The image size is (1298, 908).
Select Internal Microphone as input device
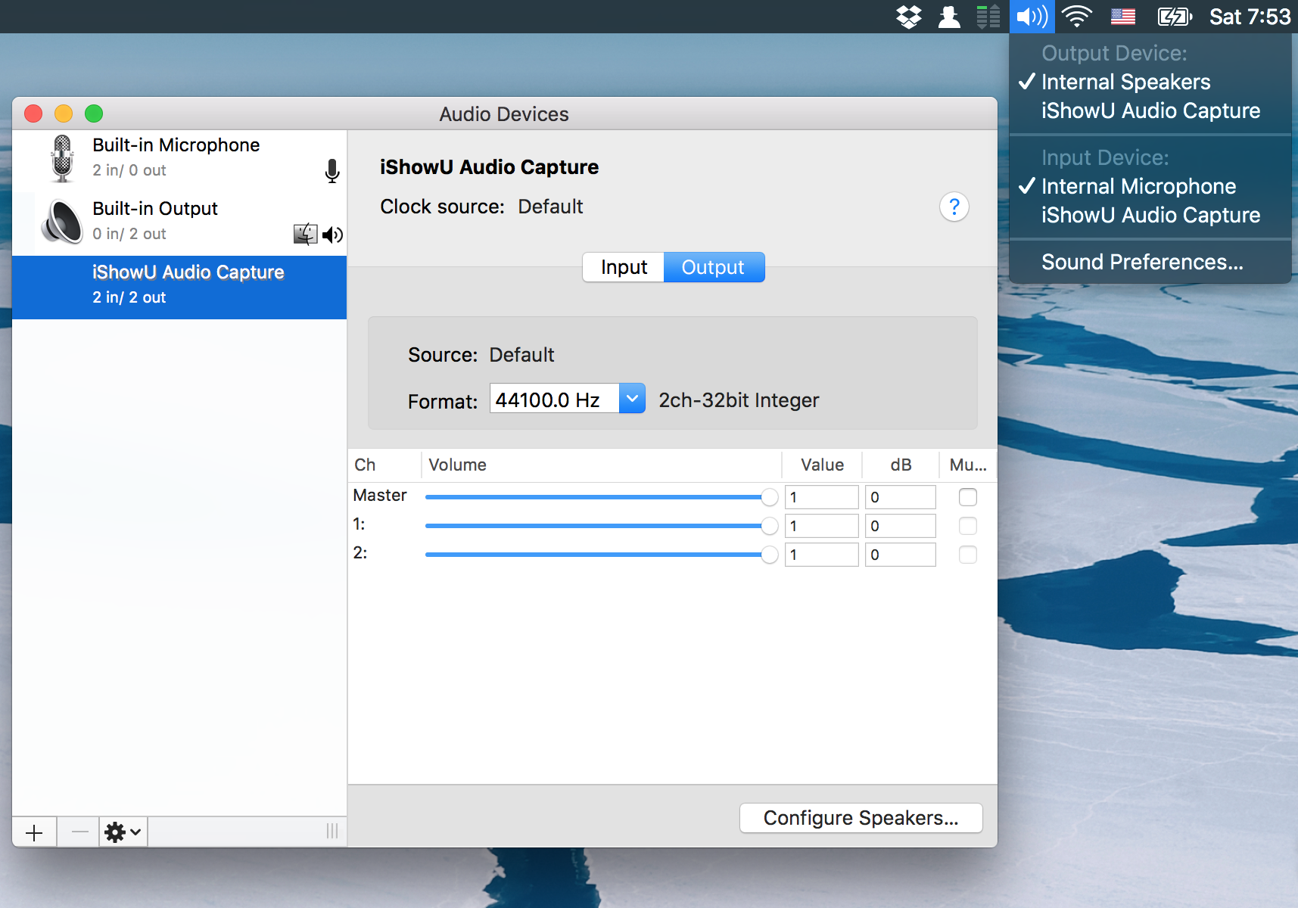coord(1150,186)
